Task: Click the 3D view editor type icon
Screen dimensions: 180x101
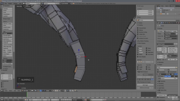Action: point(2,91)
